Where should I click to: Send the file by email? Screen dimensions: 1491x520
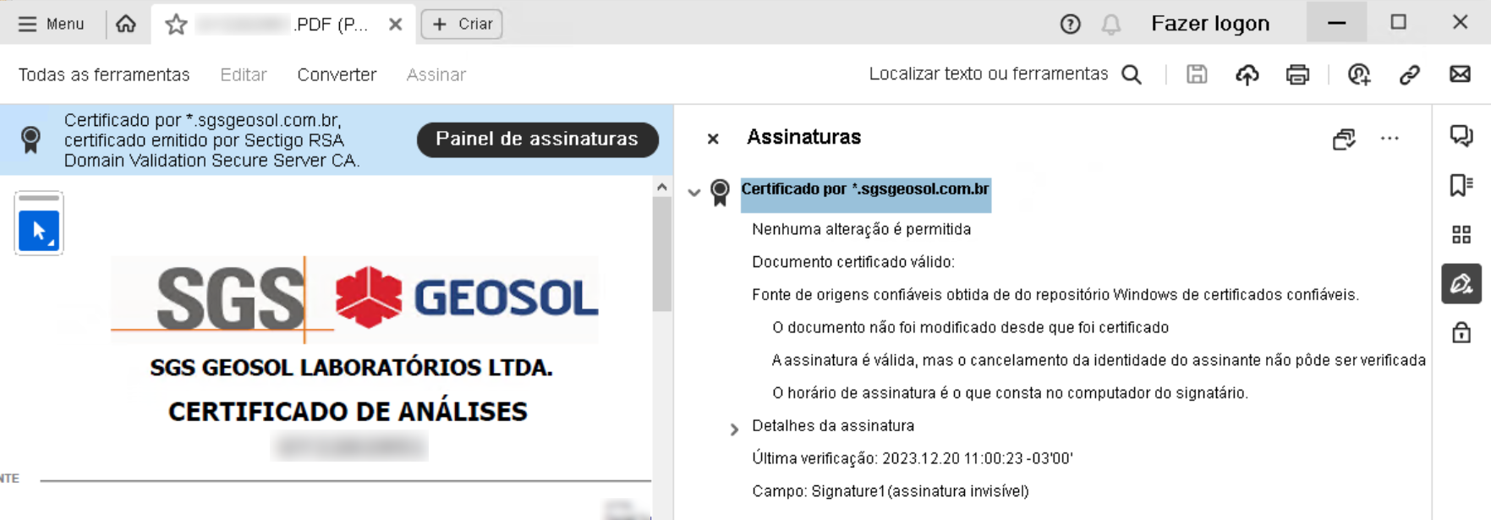(x=1460, y=74)
